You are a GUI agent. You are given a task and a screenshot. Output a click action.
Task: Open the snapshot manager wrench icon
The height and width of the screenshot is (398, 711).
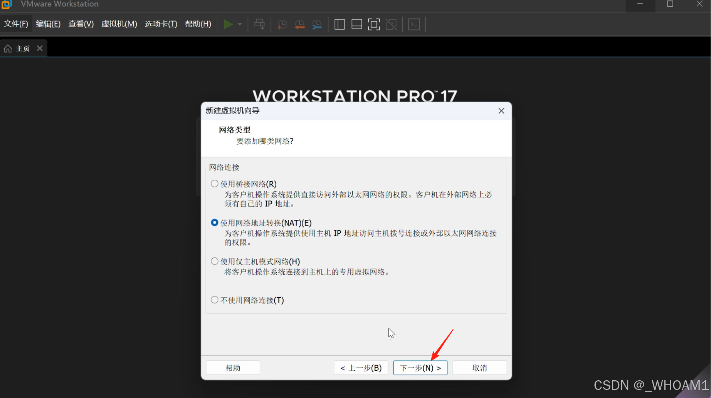point(317,24)
